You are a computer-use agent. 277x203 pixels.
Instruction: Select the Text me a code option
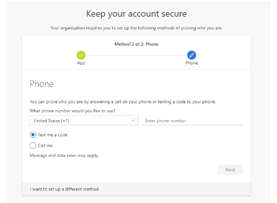(x=32, y=135)
